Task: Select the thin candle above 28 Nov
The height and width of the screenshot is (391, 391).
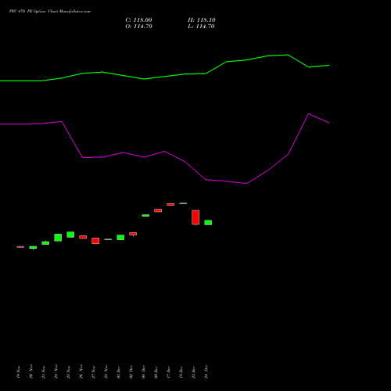Action: tap(108, 239)
